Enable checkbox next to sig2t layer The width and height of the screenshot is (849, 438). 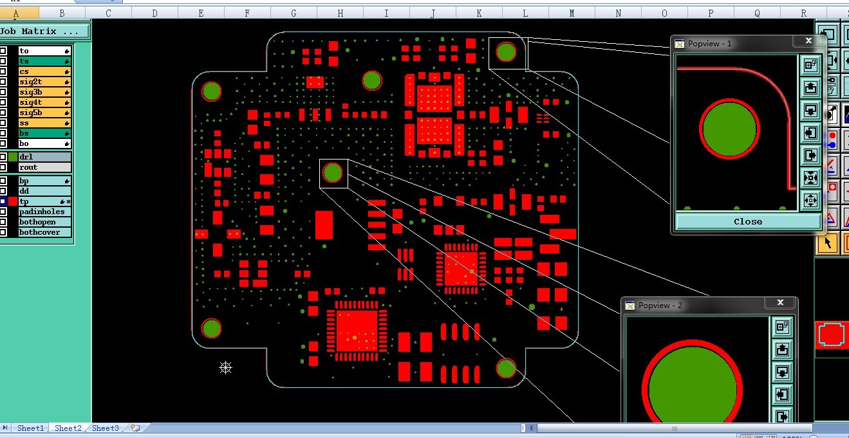(3, 82)
